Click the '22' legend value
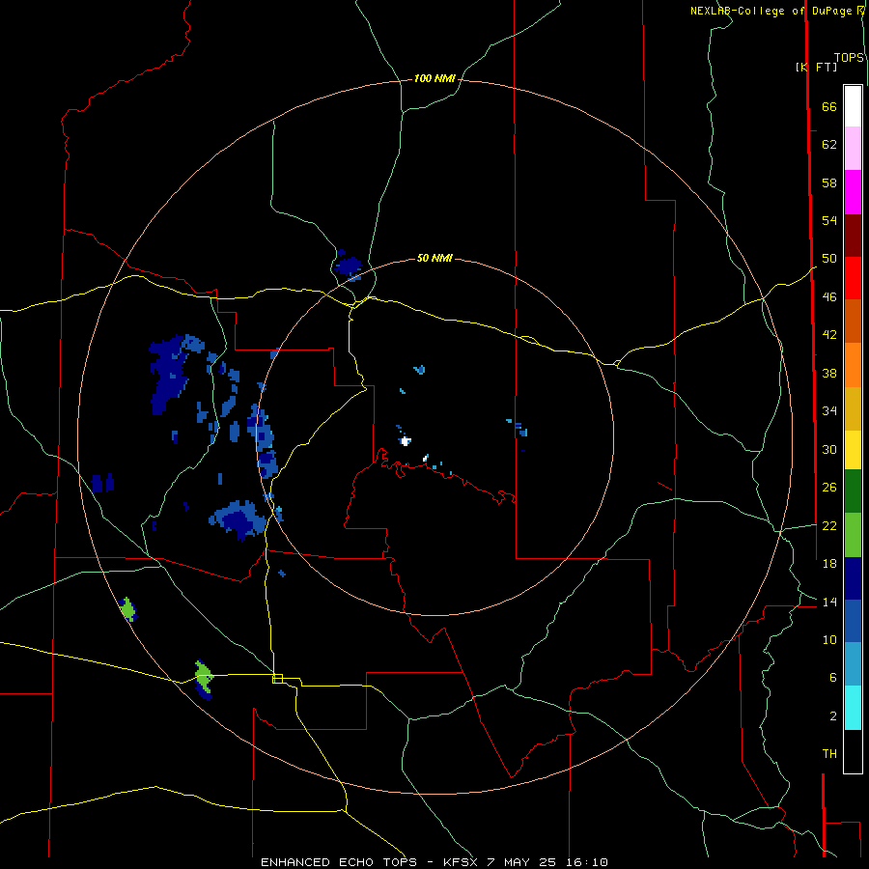 coord(829,525)
